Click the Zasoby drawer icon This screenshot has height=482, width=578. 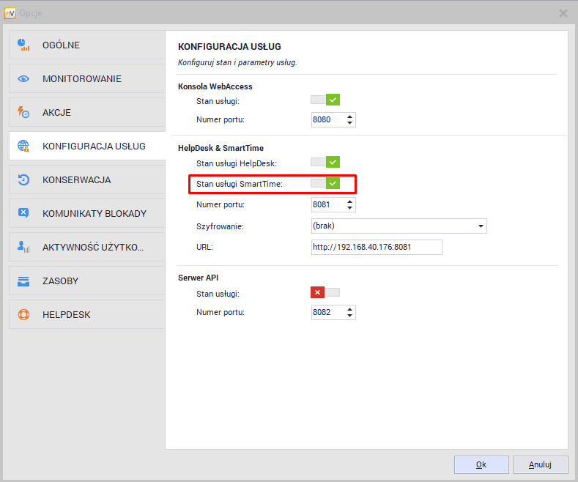[23, 281]
